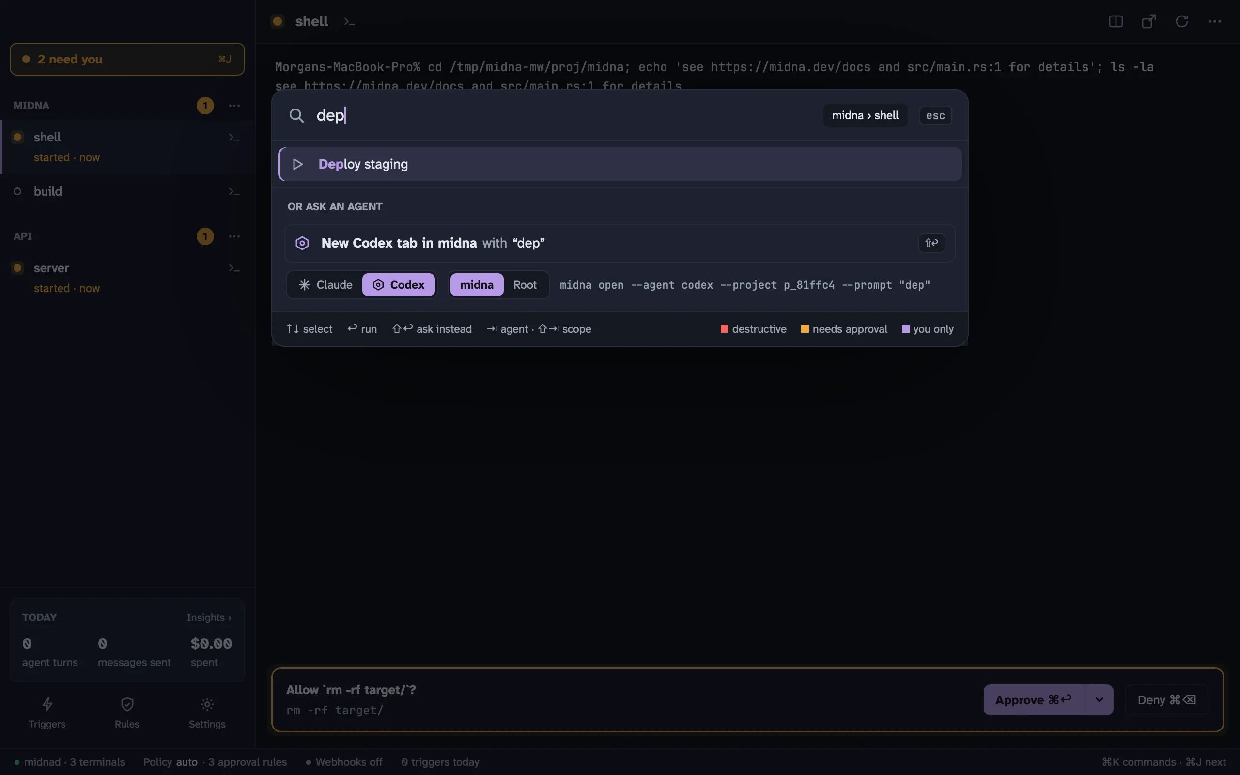The height and width of the screenshot is (775, 1240).
Task: Set scope to Root
Action: [525, 285]
